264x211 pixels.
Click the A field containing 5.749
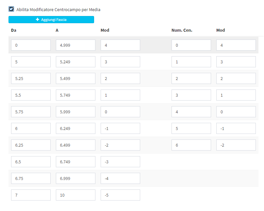pos(75,95)
